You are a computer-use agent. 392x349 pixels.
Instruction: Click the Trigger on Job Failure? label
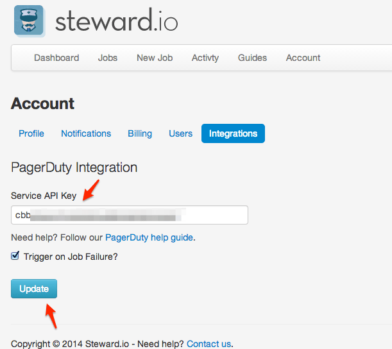tap(71, 257)
